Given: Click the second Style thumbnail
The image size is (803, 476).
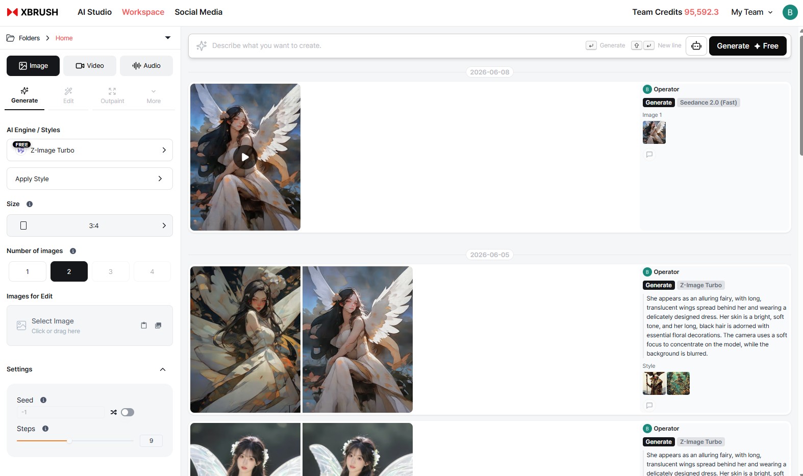Looking at the screenshot, I should pyautogui.click(x=678, y=384).
